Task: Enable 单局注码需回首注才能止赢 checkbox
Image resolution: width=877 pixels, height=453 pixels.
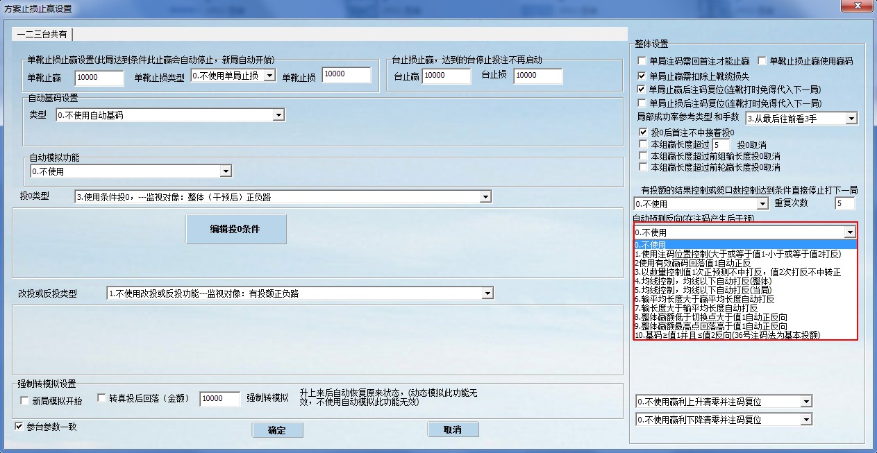Action: point(642,61)
